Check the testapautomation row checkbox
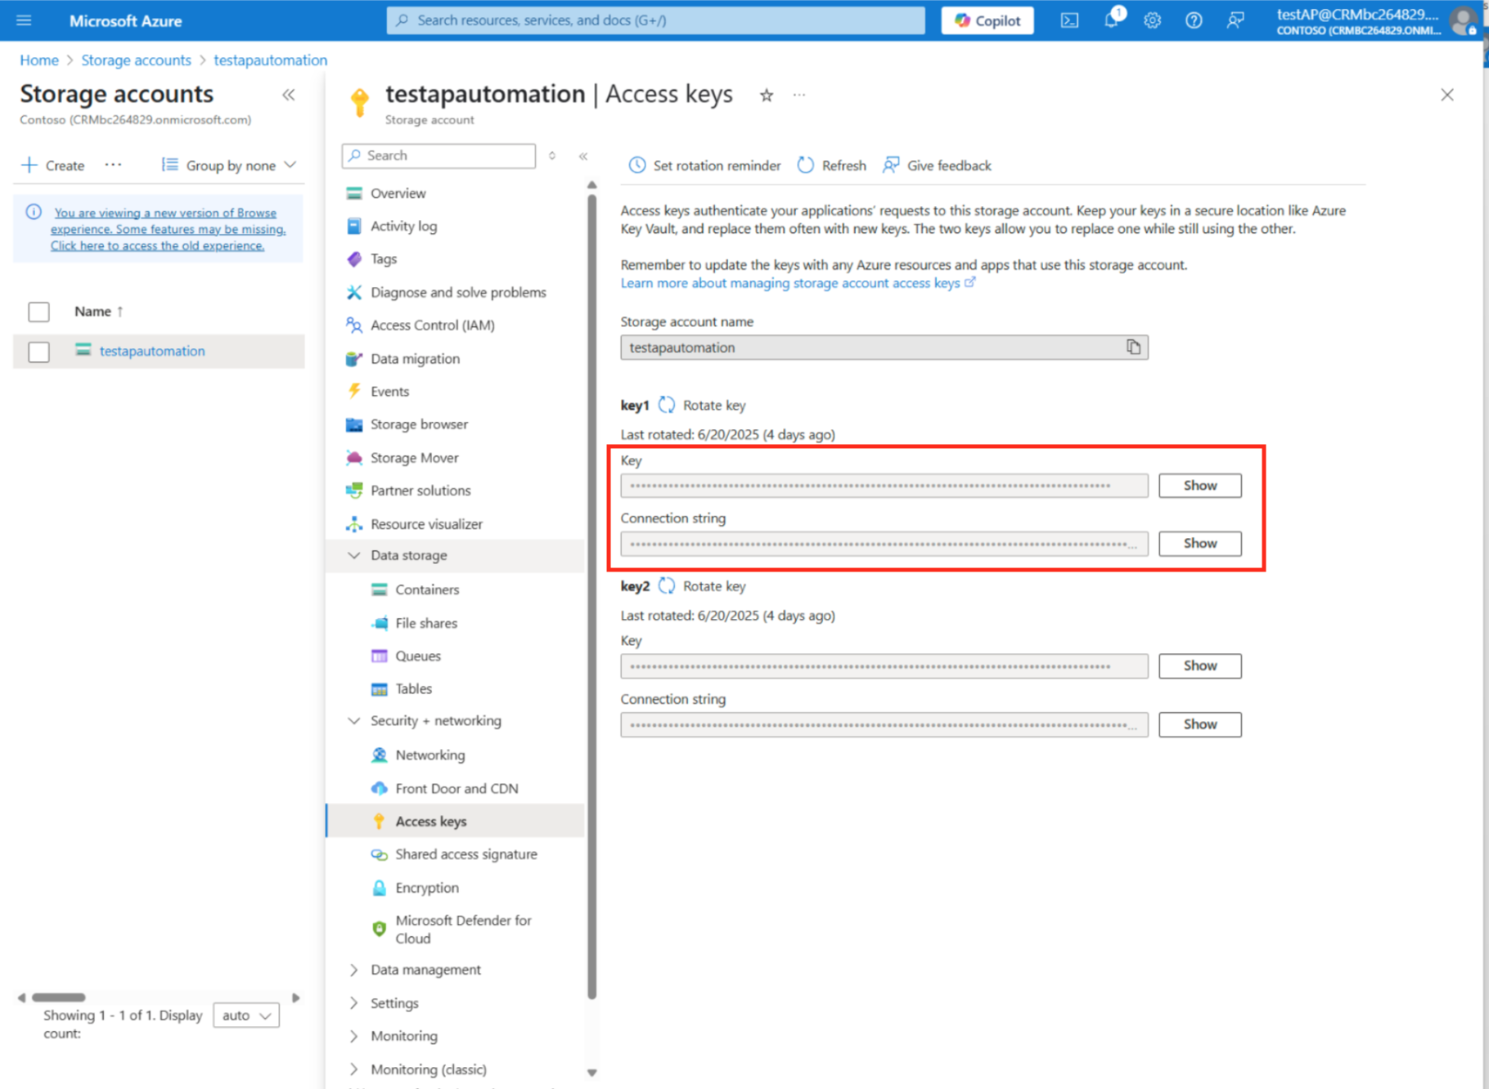Viewport: 1489px width, 1089px height. [x=38, y=352]
